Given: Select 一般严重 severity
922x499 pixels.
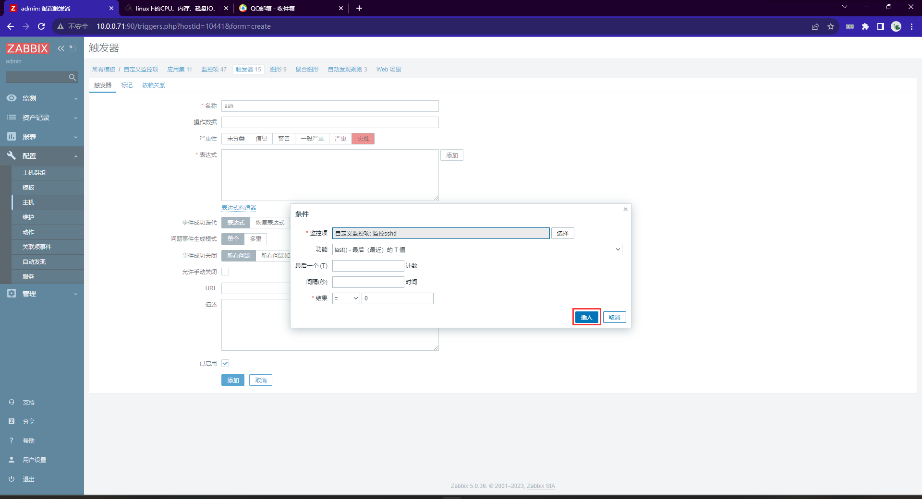Looking at the screenshot, I should pos(312,139).
